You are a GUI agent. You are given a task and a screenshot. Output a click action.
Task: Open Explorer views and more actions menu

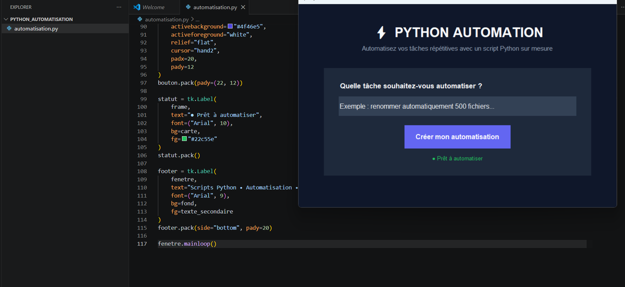coord(119,7)
